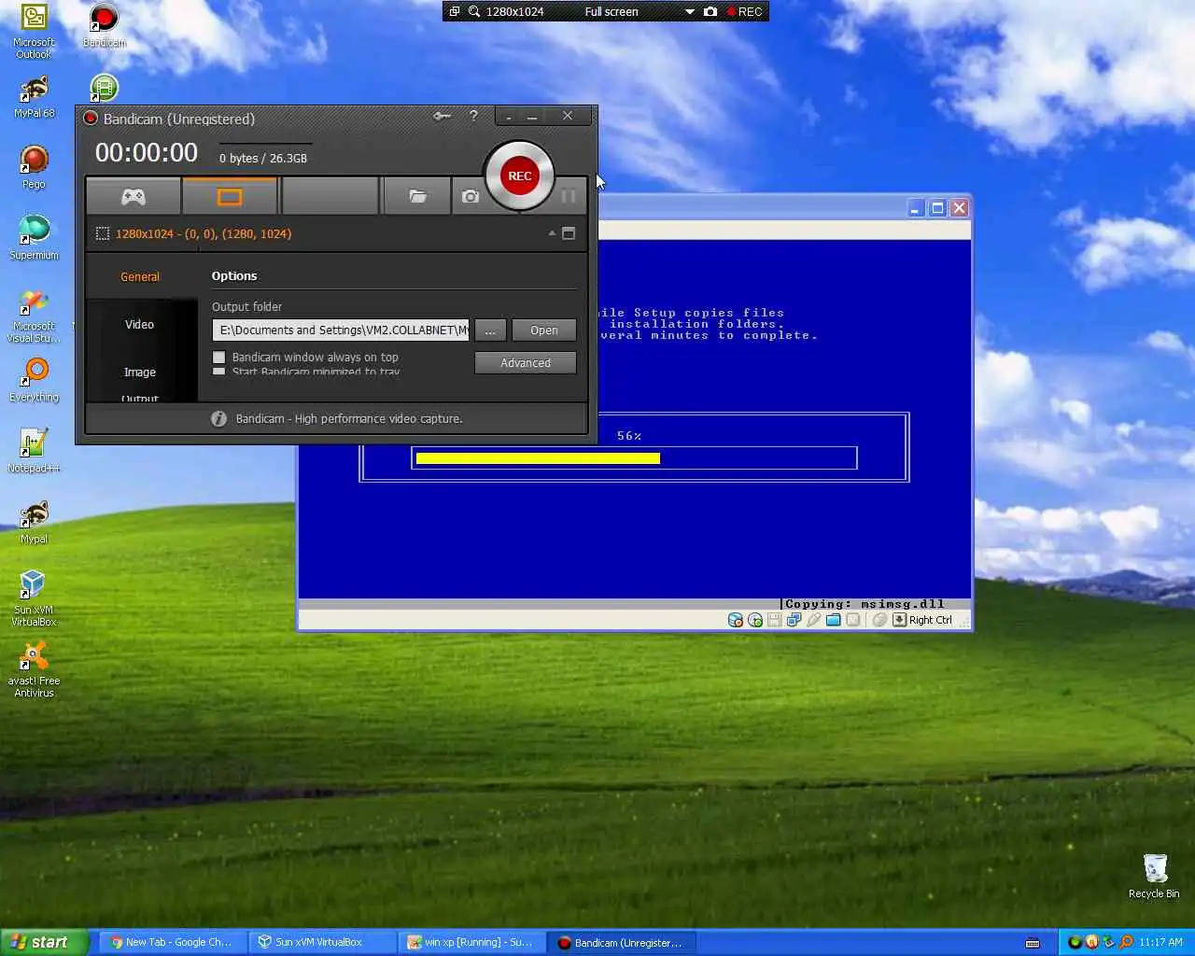Screen dimensions: 1195x956
Task: Select Notepad++ desktop icon
Action: [x=34, y=451]
